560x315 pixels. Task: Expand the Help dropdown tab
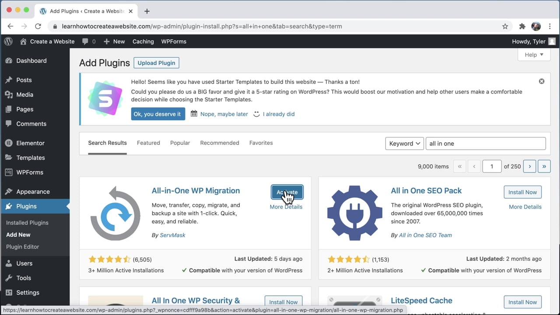(x=534, y=55)
